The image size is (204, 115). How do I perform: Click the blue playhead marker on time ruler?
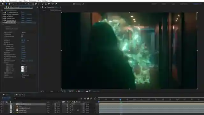pyautogui.click(x=120, y=99)
